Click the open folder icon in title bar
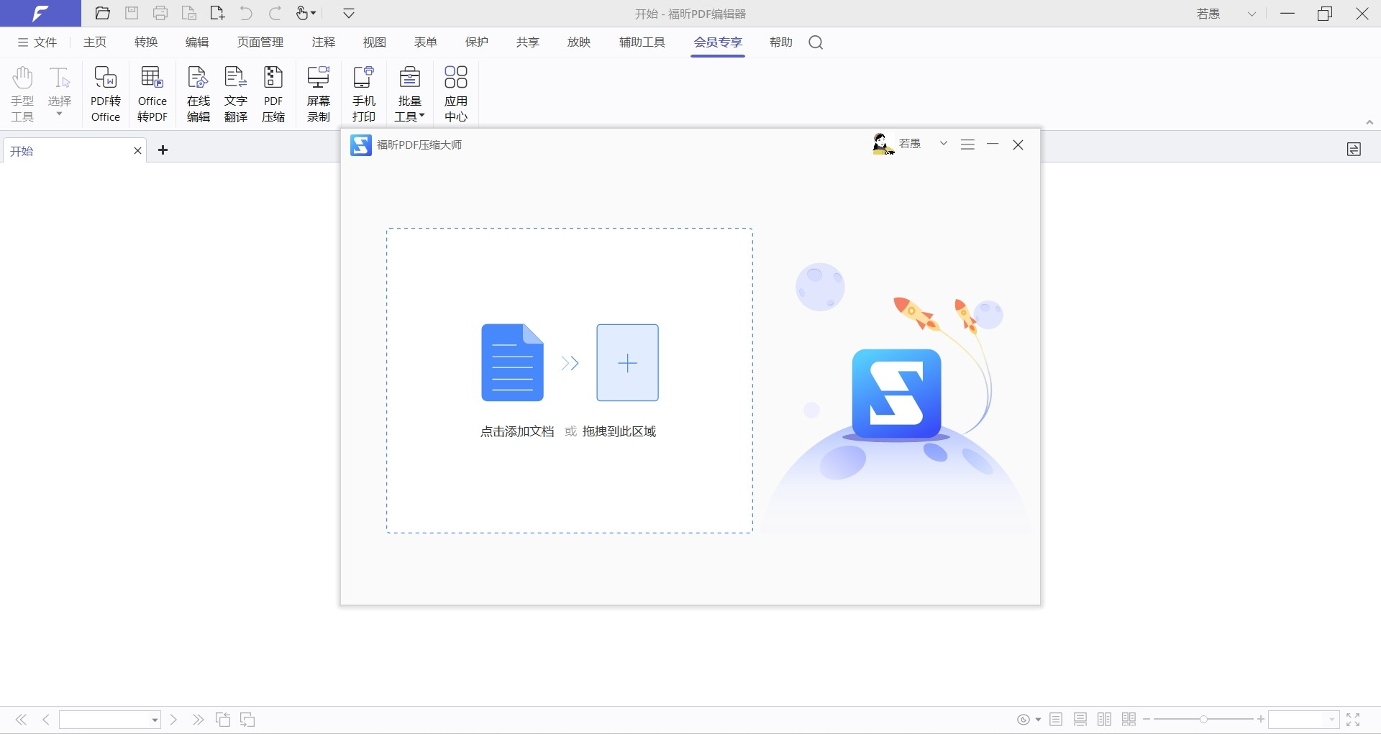The image size is (1381, 734). (x=103, y=13)
